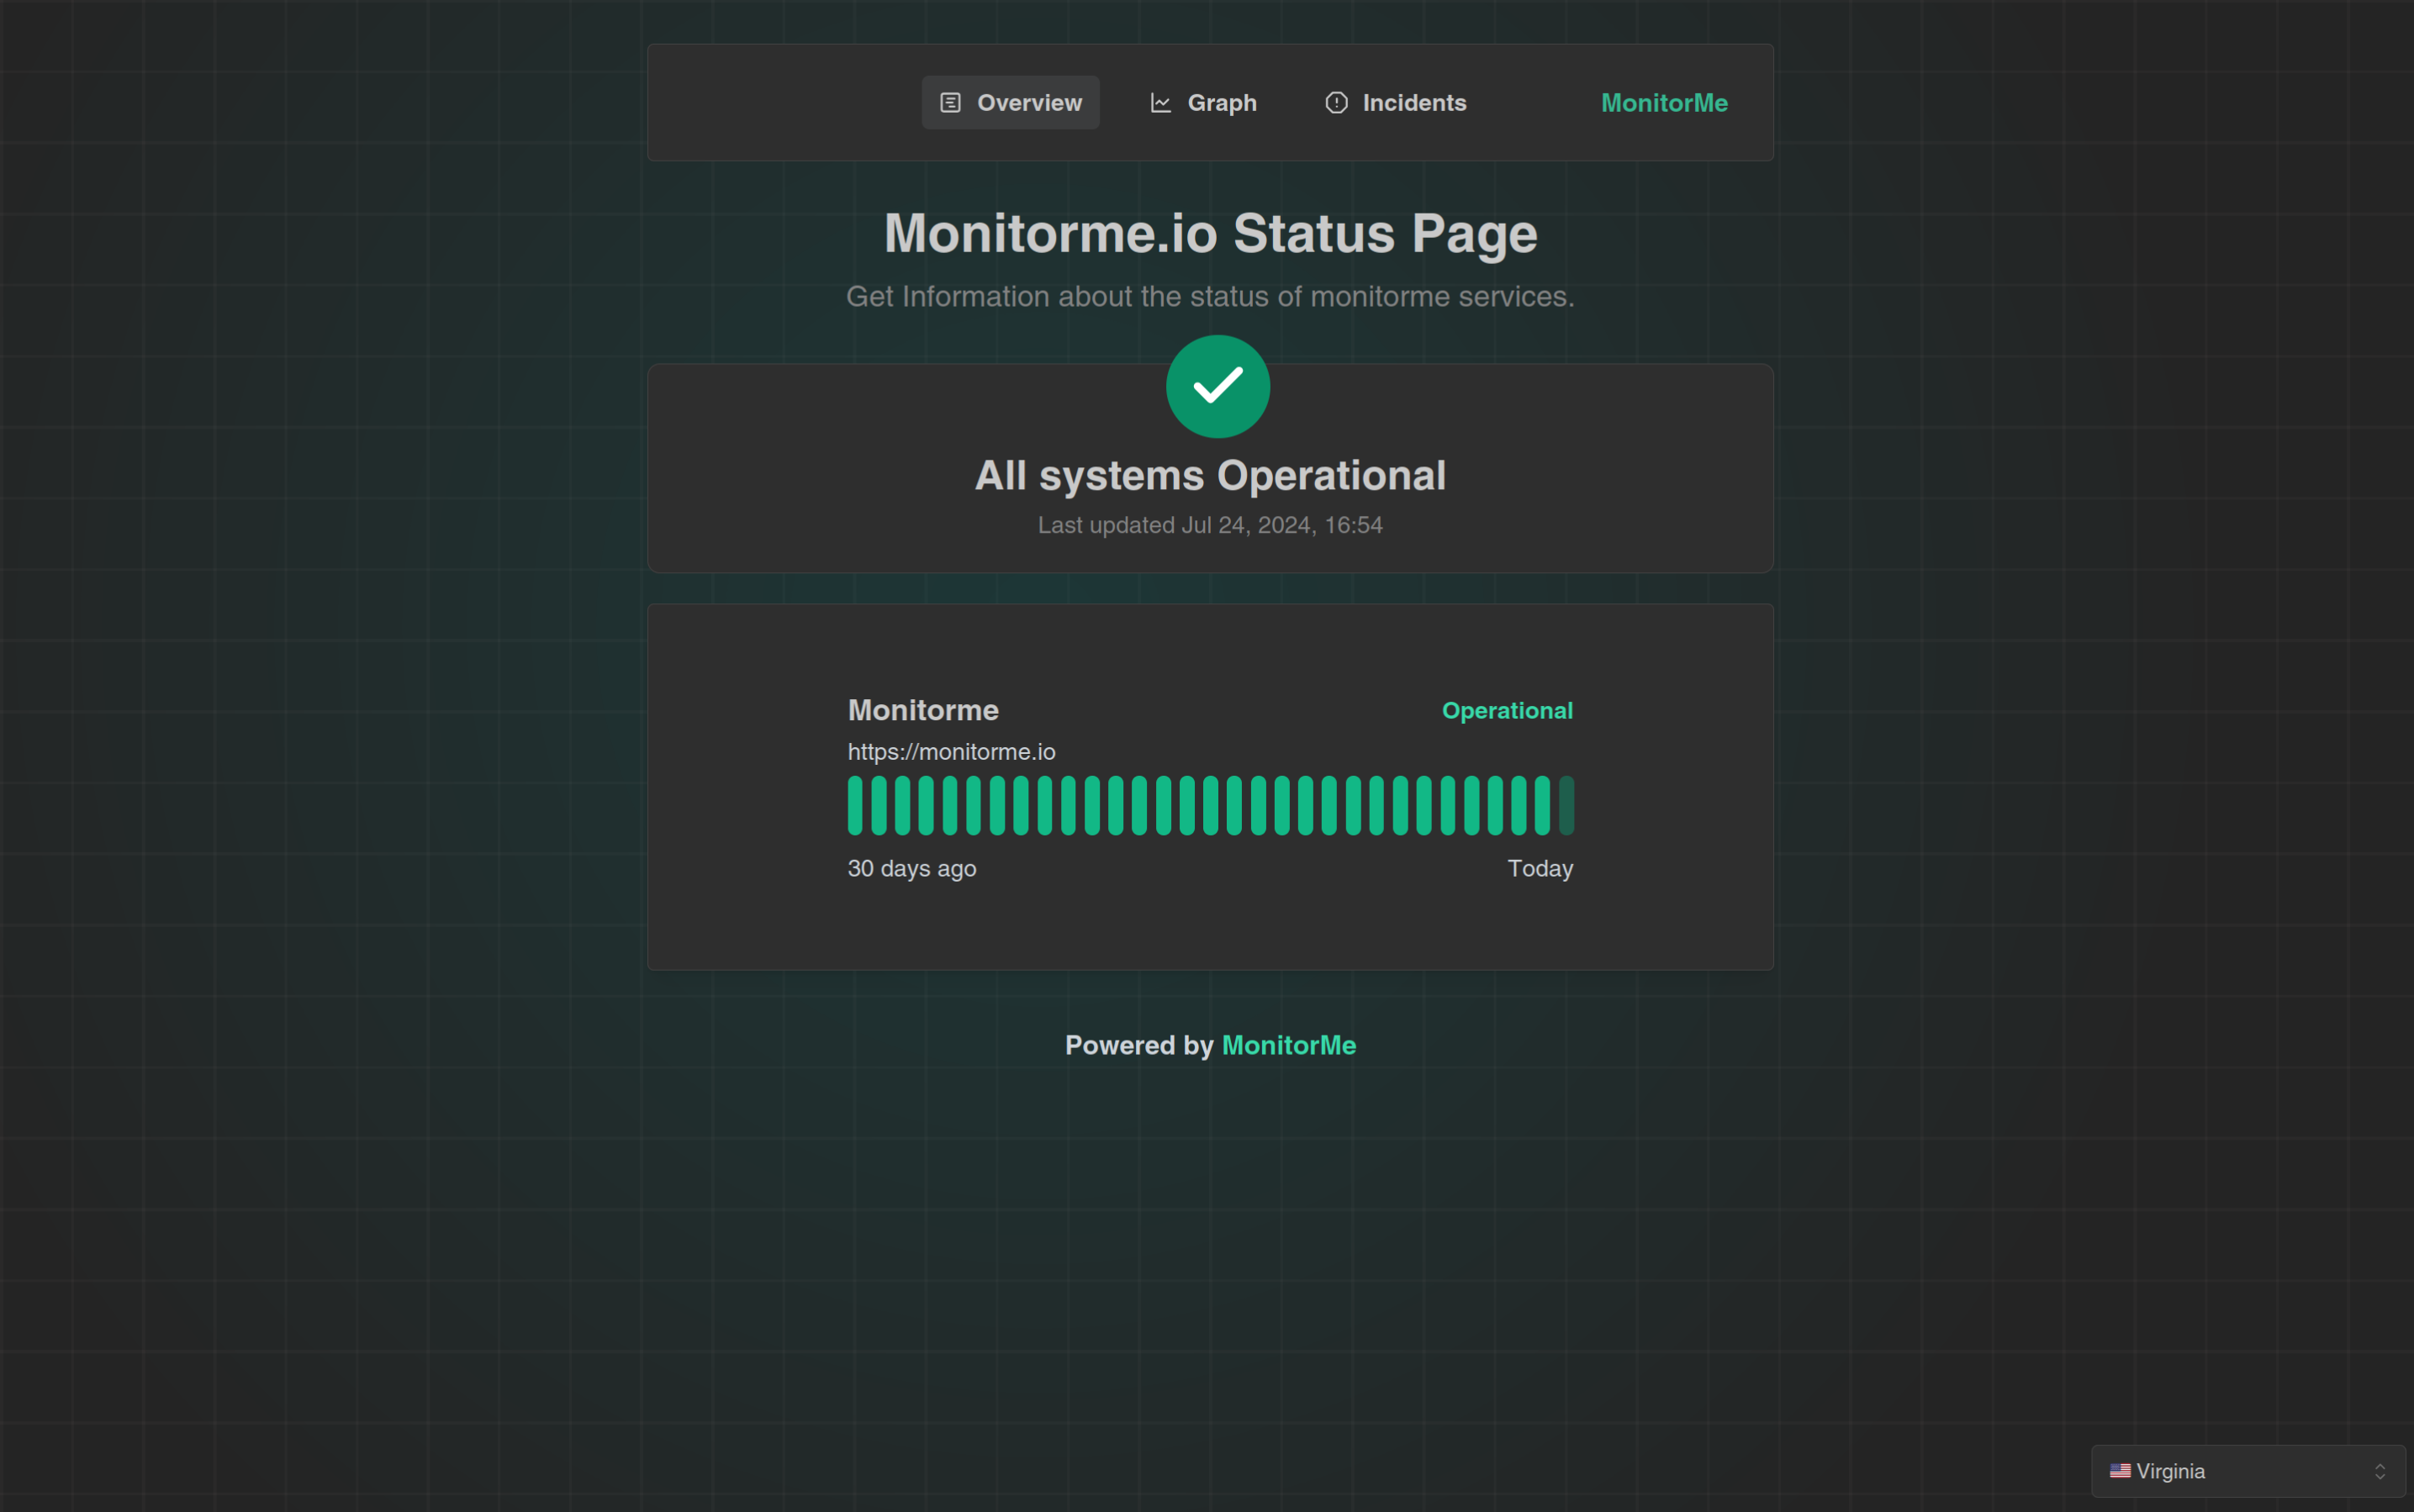Click the Monitorme.io Status Page title
2414x1512 pixels.
pyautogui.click(x=1211, y=233)
